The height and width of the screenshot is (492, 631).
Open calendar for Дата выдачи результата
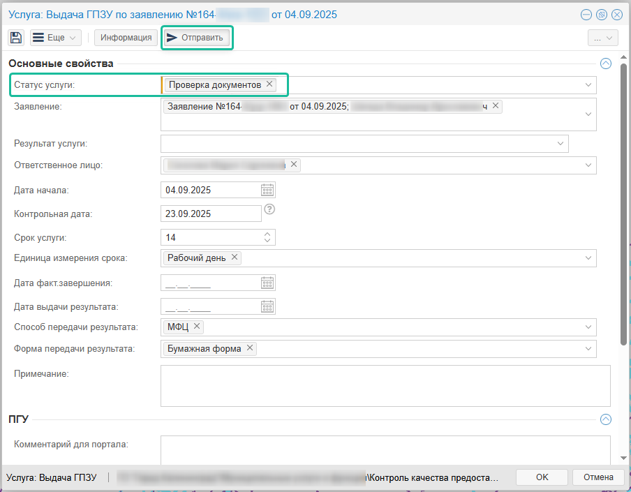click(x=267, y=306)
